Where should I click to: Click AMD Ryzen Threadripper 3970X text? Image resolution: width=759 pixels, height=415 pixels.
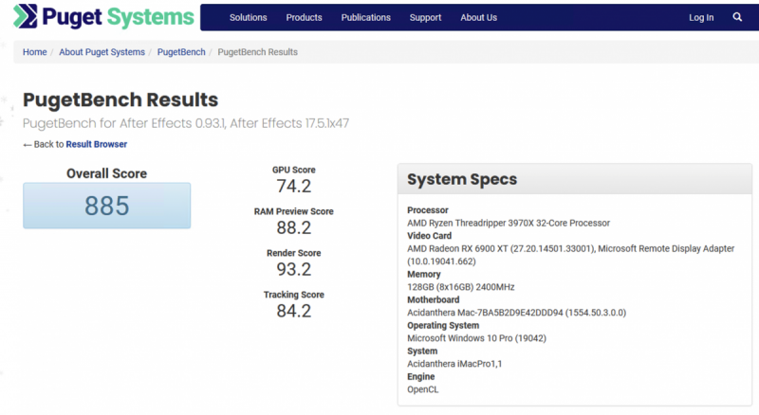click(x=509, y=223)
